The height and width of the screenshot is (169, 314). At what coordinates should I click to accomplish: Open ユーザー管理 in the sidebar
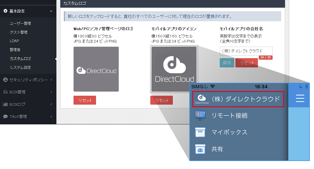[x=20, y=23]
